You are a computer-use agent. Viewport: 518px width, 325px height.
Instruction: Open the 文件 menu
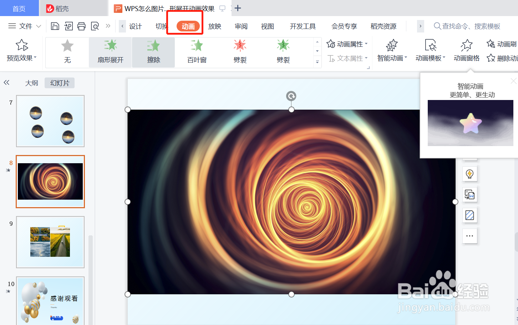click(x=25, y=26)
